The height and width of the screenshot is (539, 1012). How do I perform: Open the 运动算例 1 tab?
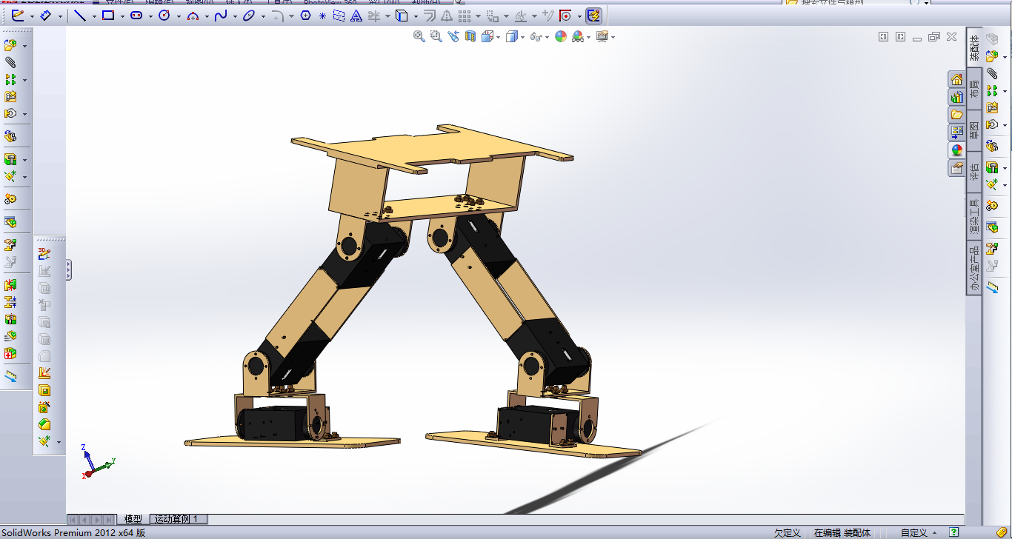click(178, 519)
